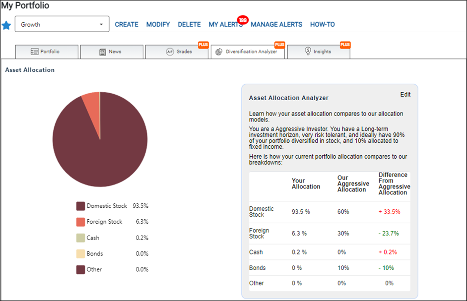Viewport: 467px width, 301px height.
Task: Click the red 199 alerts badge
Action: click(x=243, y=20)
